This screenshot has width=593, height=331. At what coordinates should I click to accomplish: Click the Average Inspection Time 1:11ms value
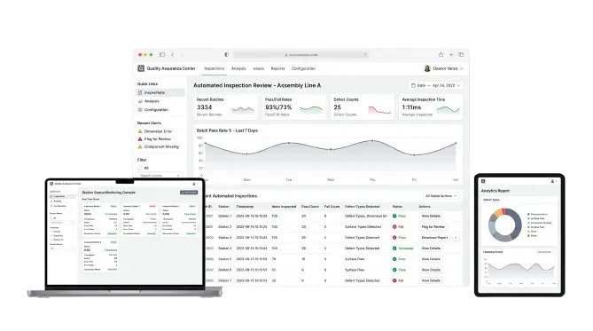coord(411,107)
